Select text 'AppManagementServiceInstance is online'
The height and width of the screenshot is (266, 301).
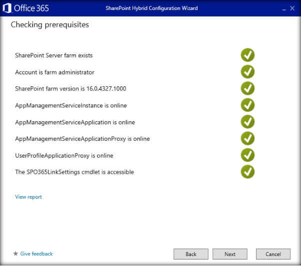pos(71,106)
